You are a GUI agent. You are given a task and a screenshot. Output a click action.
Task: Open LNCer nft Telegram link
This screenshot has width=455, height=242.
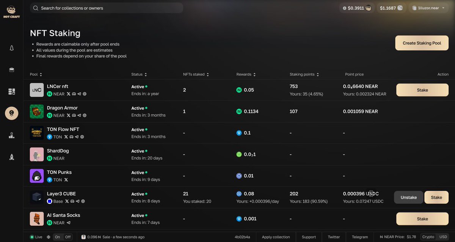tap(79, 94)
